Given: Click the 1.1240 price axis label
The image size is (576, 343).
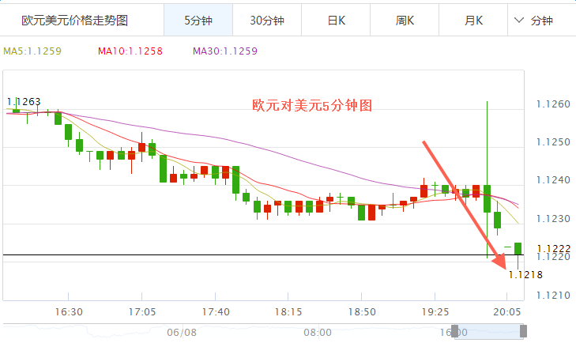Looking at the screenshot, I should click(553, 180).
